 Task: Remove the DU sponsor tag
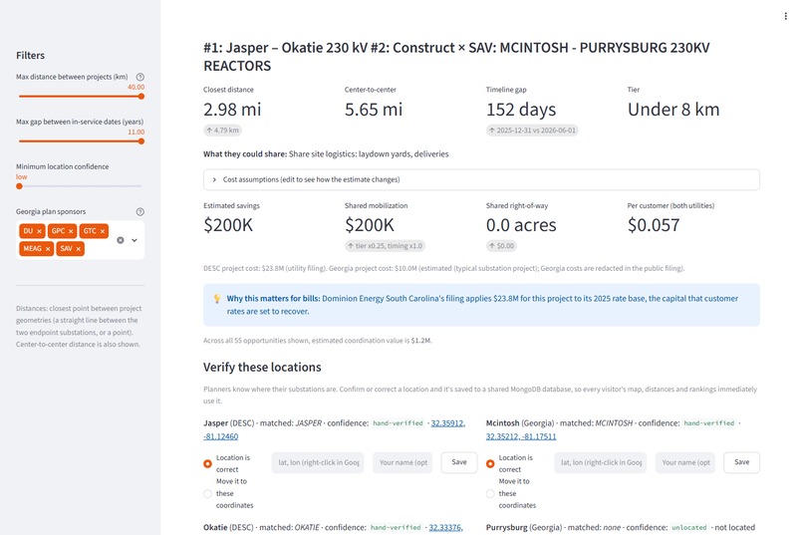coord(40,231)
